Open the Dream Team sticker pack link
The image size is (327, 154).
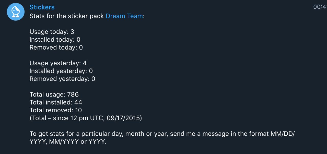pos(124,16)
